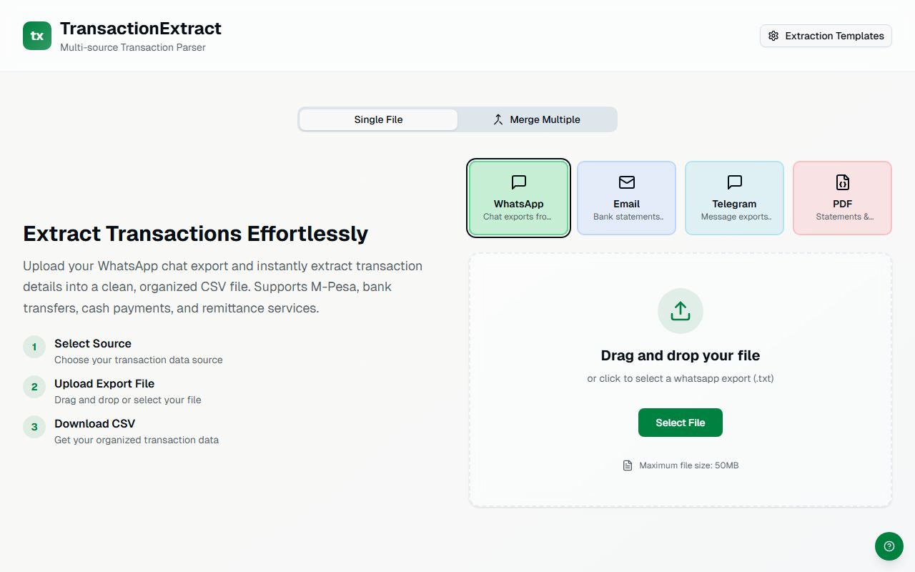The width and height of the screenshot is (915, 572).
Task: Select the Telegram message icon
Action: 734,182
